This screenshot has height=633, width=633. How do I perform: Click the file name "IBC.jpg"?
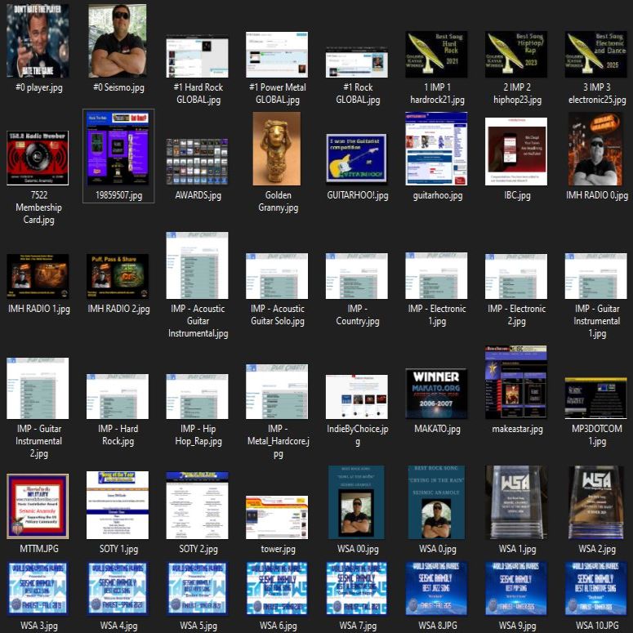[517, 195]
